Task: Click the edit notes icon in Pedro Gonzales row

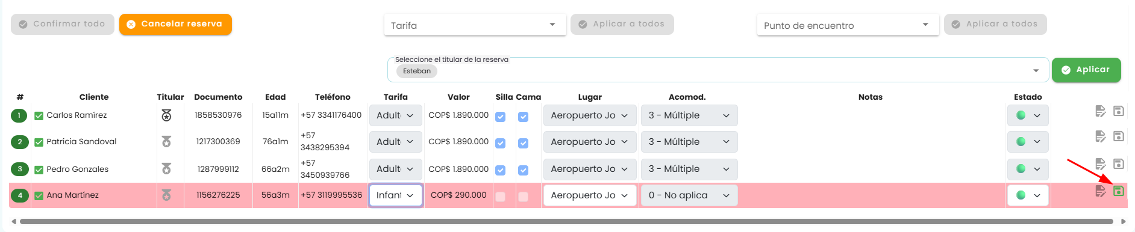Action: tap(1100, 164)
